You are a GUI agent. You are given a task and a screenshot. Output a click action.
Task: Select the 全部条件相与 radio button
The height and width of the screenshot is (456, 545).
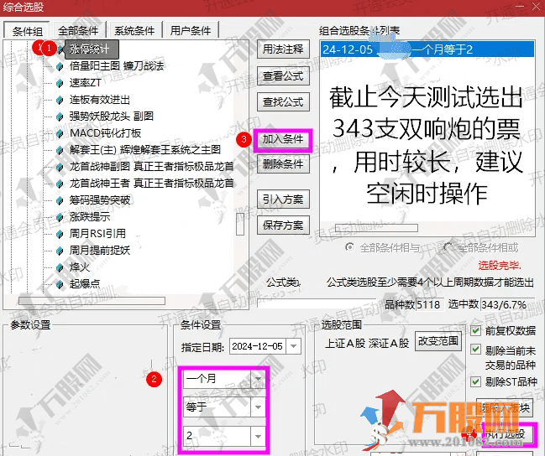pyautogui.click(x=349, y=247)
